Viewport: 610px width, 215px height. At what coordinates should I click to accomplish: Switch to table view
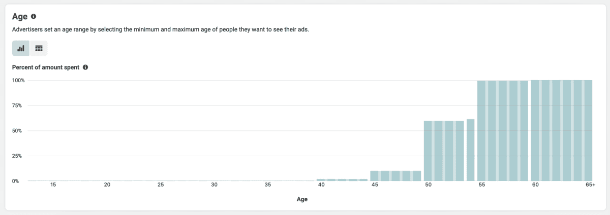click(39, 49)
